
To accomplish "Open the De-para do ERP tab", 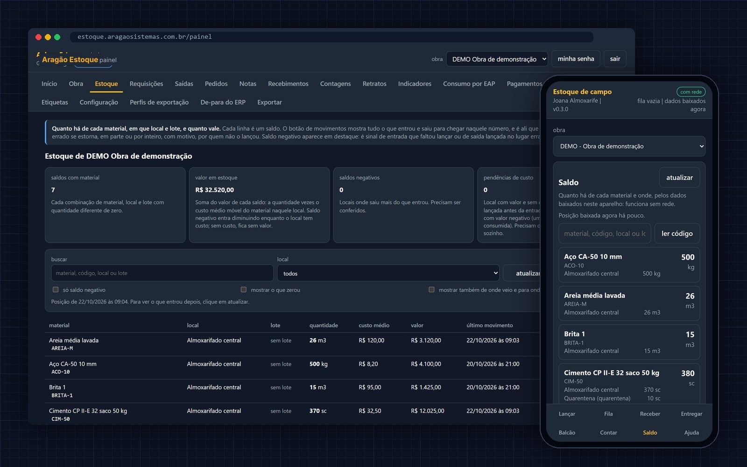I will pyautogui.click(x=223, y=102).
